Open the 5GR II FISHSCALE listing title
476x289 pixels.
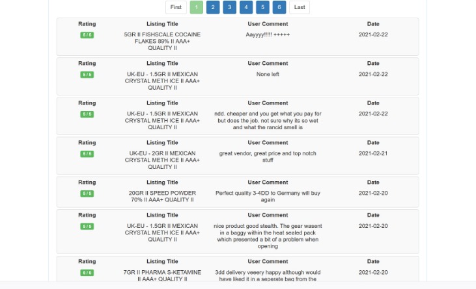pyautogui.click(x=162, y=41)
